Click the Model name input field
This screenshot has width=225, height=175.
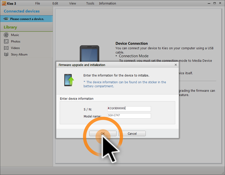point(129,116)
